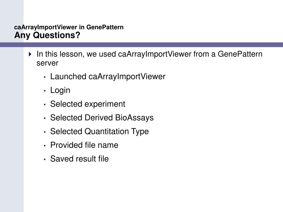The height and width of the screenshot is (212, 283).
Task: Click the 'Login' bullet item
Action: (60, 90)
